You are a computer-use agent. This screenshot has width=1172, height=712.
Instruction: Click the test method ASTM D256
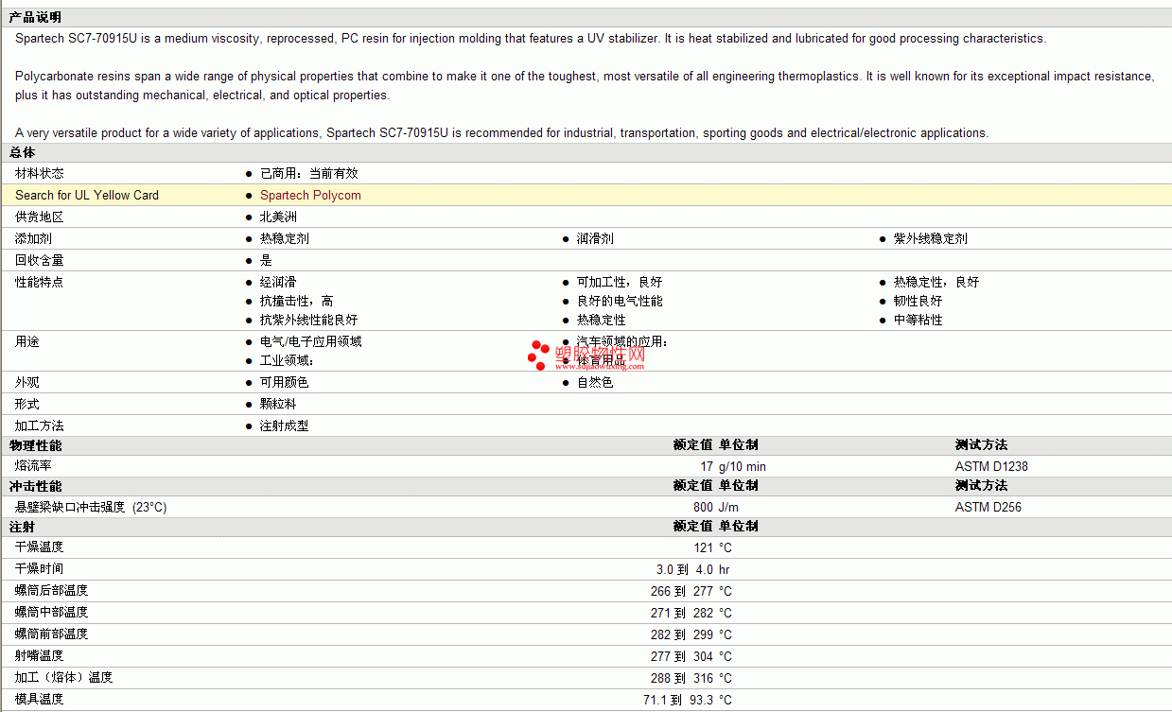coord(988,507)
